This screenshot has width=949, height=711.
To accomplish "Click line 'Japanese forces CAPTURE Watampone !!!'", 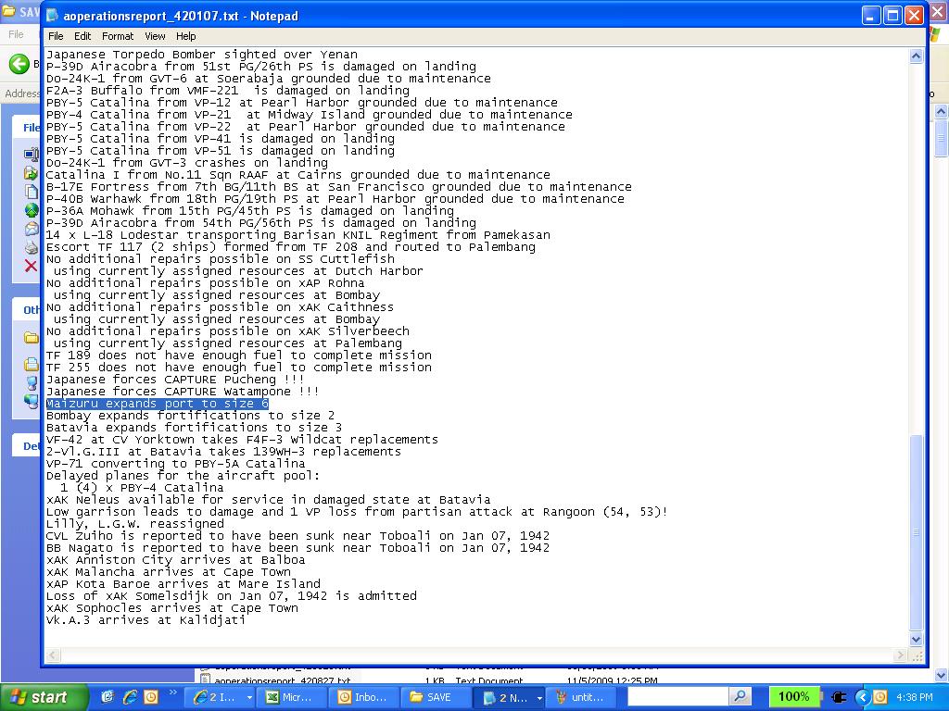I will (x=183, y=392).
